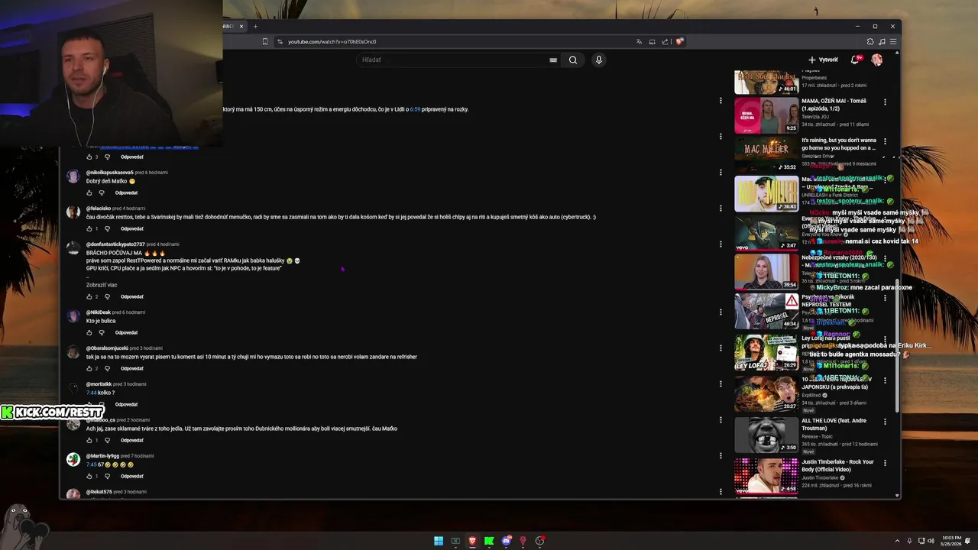The width and height of the screenshot is (978, 550).
Task: Click the Vytvoriť create button
Action: pyautogui.click(x=823, y=60)
